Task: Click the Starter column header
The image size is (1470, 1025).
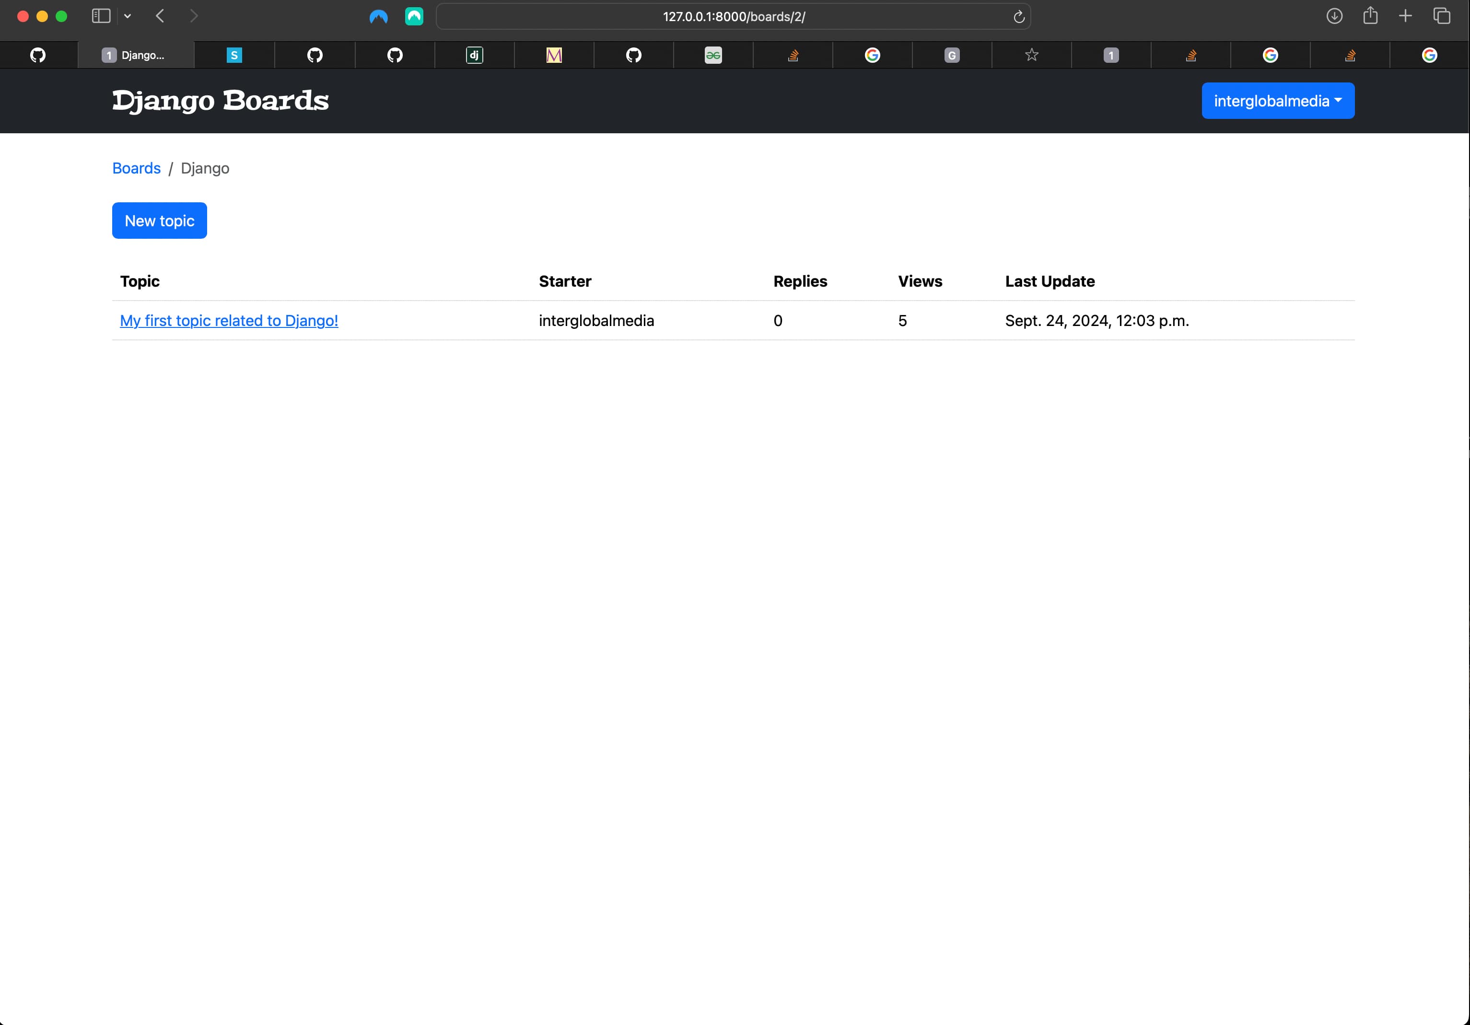Action: point(565,281)
